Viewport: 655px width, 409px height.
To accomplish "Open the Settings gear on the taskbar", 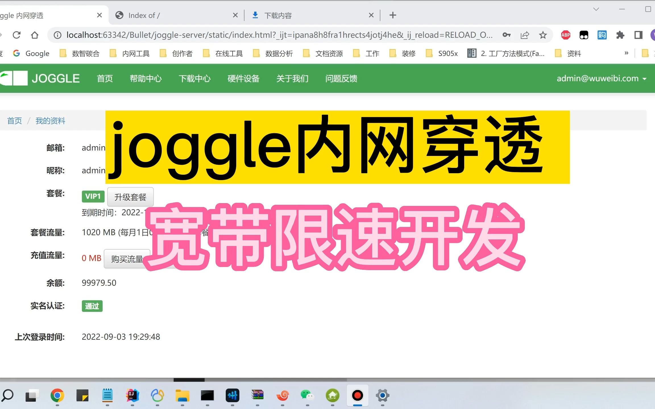I will click(x=383, y=395).
